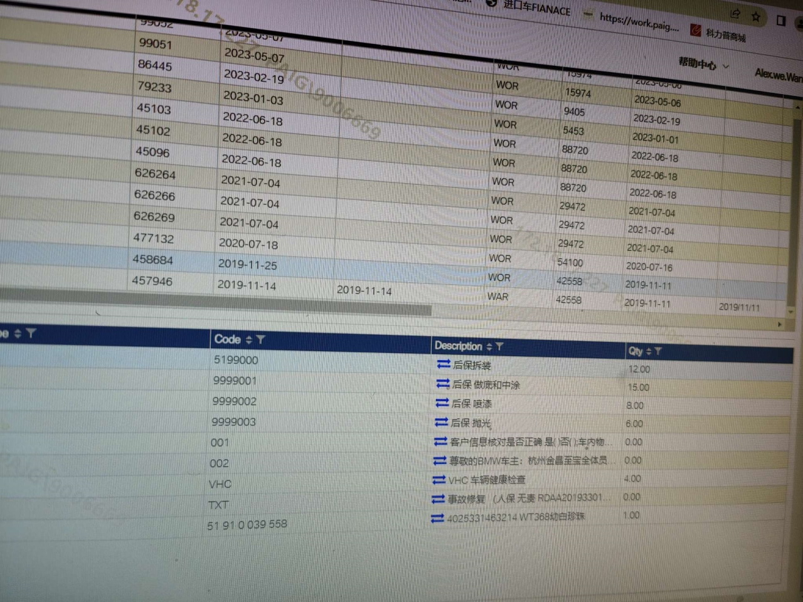Click the browser share page icon
Viewport: 803px width, 602px height.
[x=735, y=14]
